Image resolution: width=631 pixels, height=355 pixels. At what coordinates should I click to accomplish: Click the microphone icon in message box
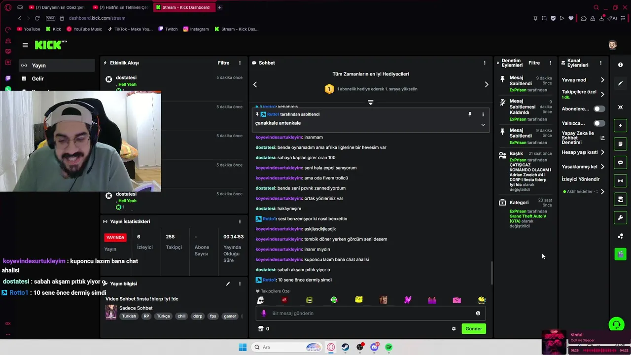tap(264, 313)
